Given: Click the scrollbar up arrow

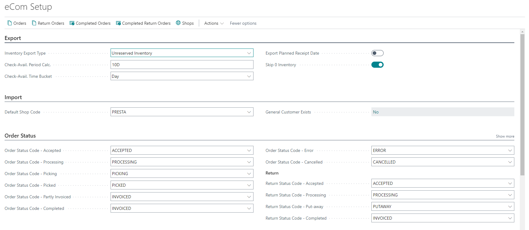Looking at the screenshot, I should (522, 31).
